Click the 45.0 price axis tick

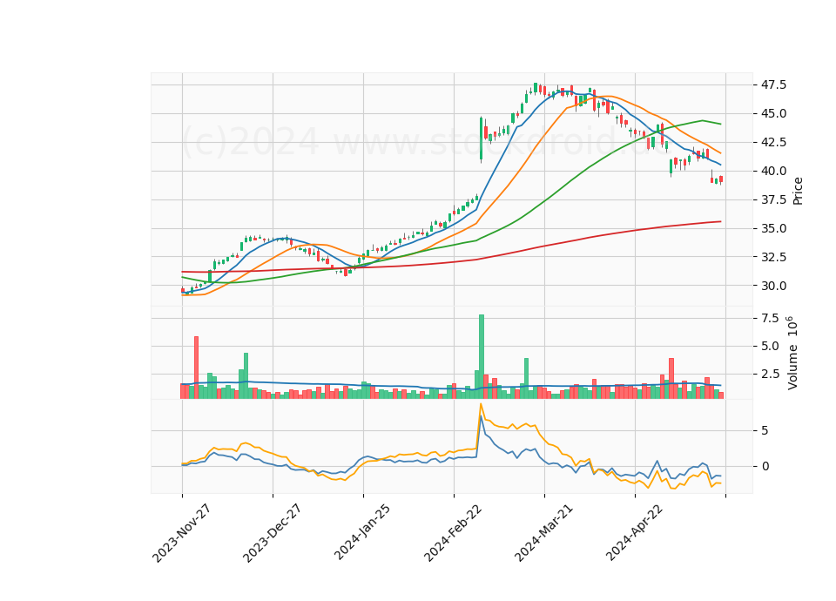pyautogui.click(x=773, y=113)
